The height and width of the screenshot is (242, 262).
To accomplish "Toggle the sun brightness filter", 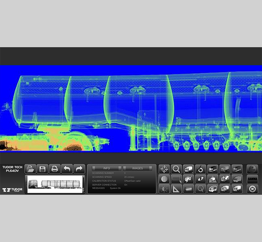I will (x=164, y=189).
